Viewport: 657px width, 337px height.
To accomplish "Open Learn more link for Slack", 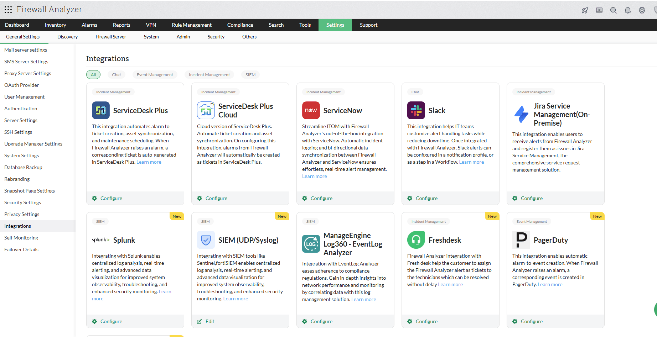I will tap(471, 162).
